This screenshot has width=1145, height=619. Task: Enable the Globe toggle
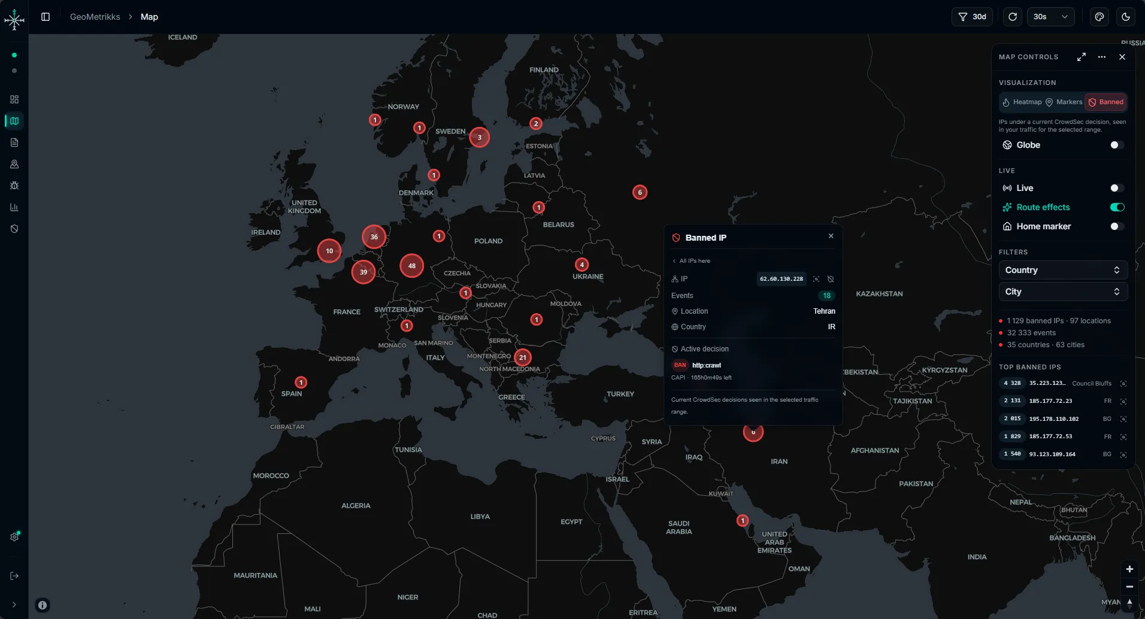[1117, 145]
